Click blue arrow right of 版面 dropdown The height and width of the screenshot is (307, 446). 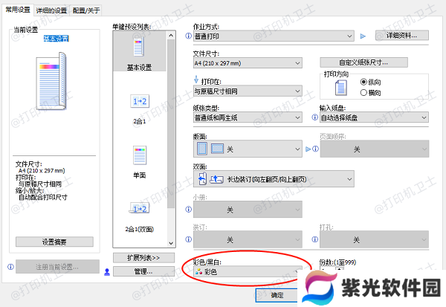(308, 149)
